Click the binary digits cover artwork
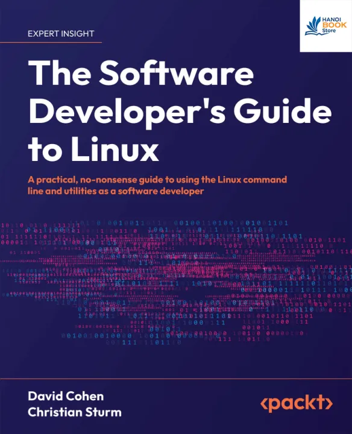Viewport: 352px width, 434px height. click(x=176, y=282)
